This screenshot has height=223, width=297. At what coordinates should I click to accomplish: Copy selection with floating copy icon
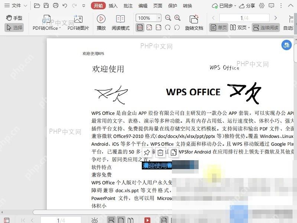(x=174, y=152)
